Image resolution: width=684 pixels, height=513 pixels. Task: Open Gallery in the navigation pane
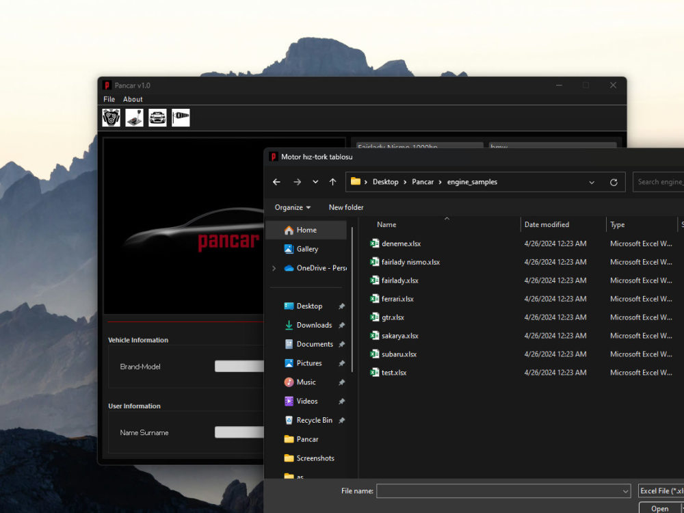(x=306, y=249)
